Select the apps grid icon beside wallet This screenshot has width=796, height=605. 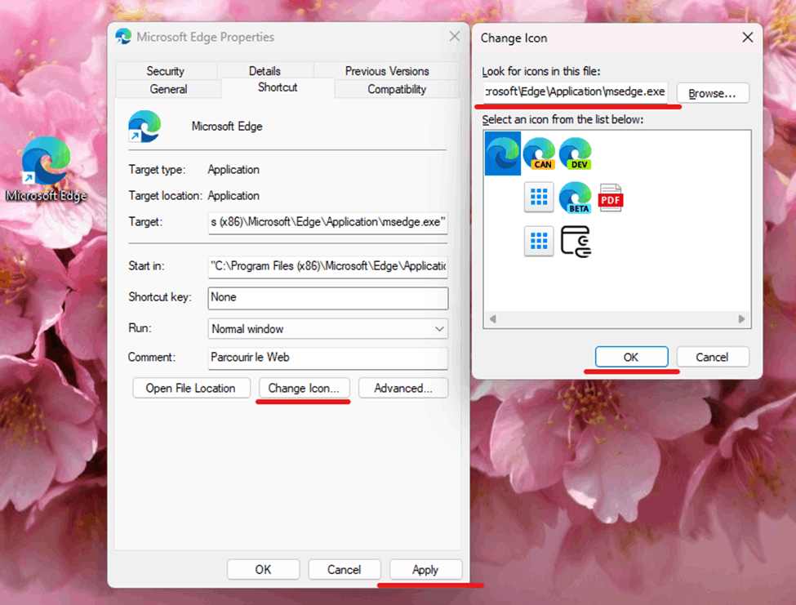[539, 241]
